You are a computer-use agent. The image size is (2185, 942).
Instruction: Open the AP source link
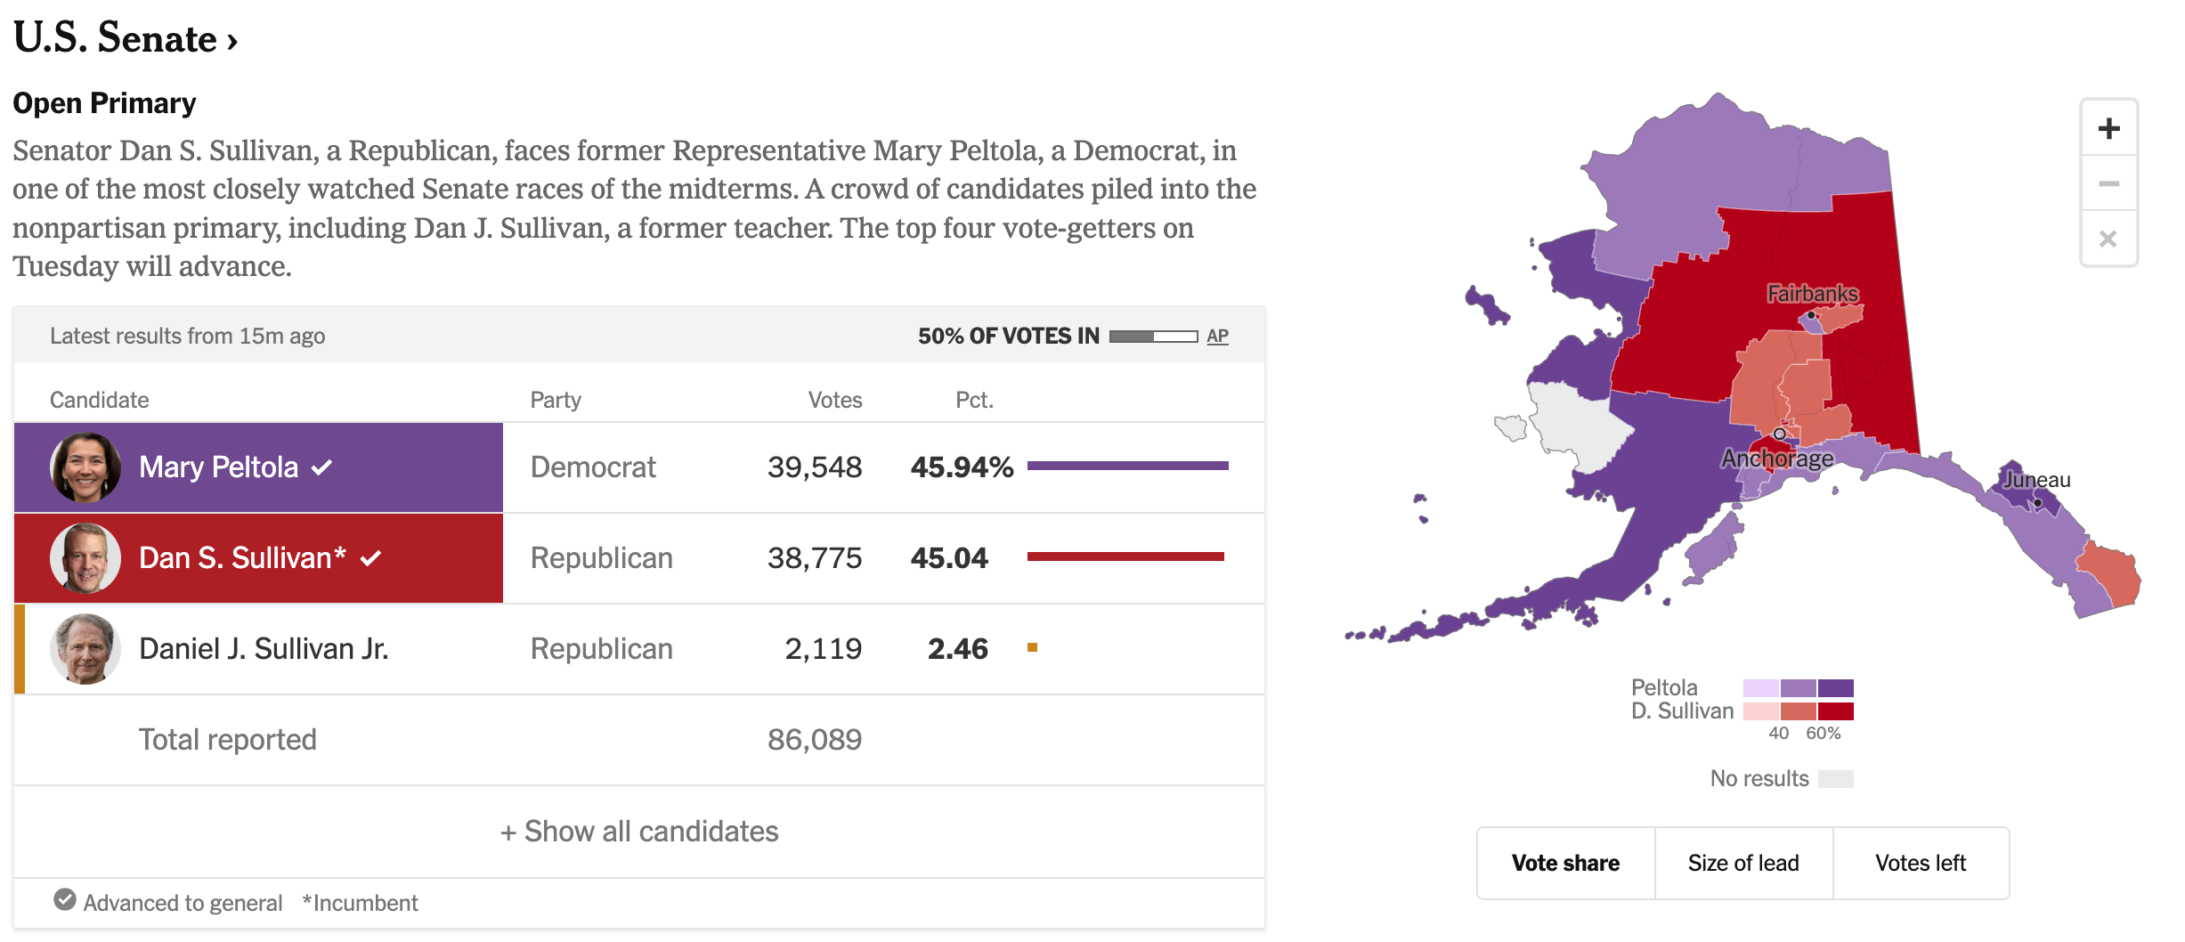[x=1217, y=337]
